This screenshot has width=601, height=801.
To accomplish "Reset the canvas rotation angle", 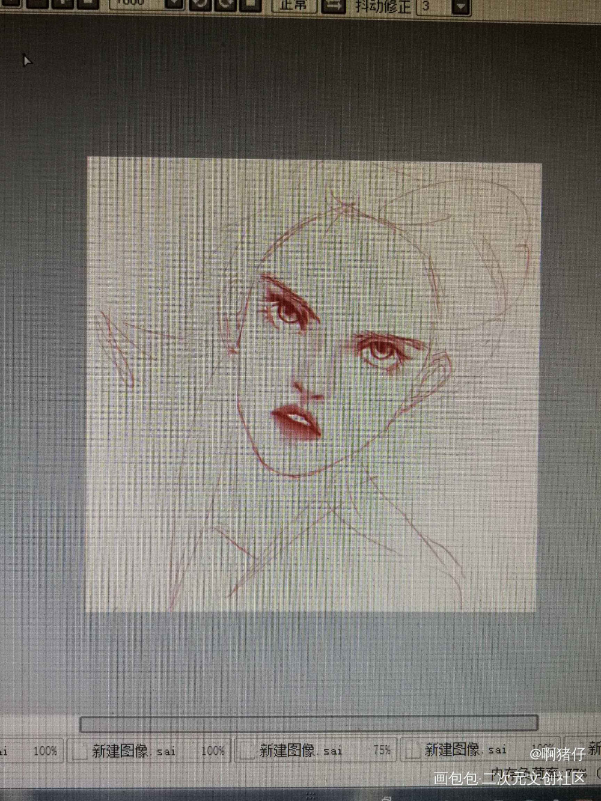I will tap(249, 5).
